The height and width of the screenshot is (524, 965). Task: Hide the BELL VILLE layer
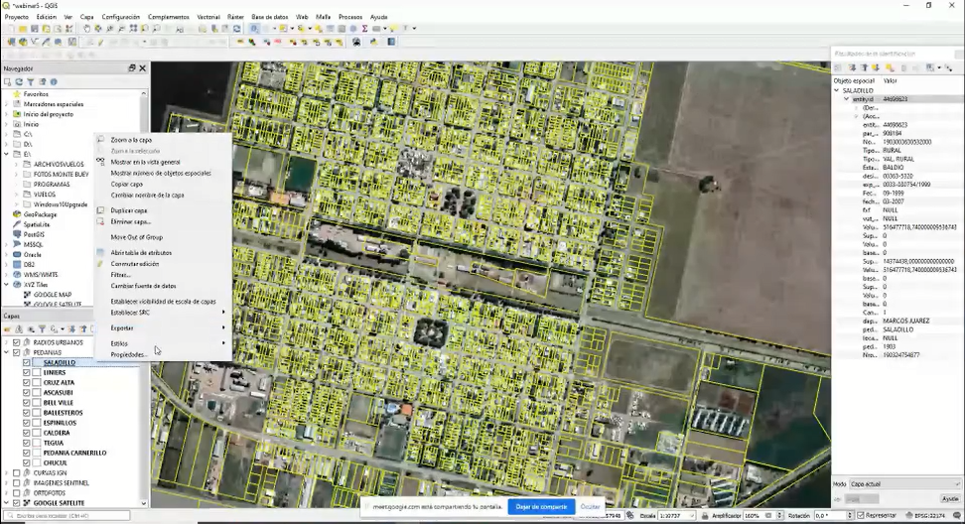click(27, 403)
